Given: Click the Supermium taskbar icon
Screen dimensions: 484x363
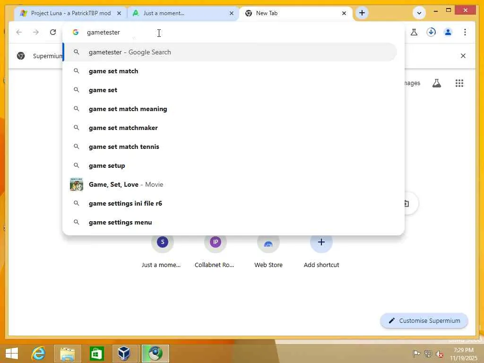Looking at the screenshot, I should coord(155,354).
